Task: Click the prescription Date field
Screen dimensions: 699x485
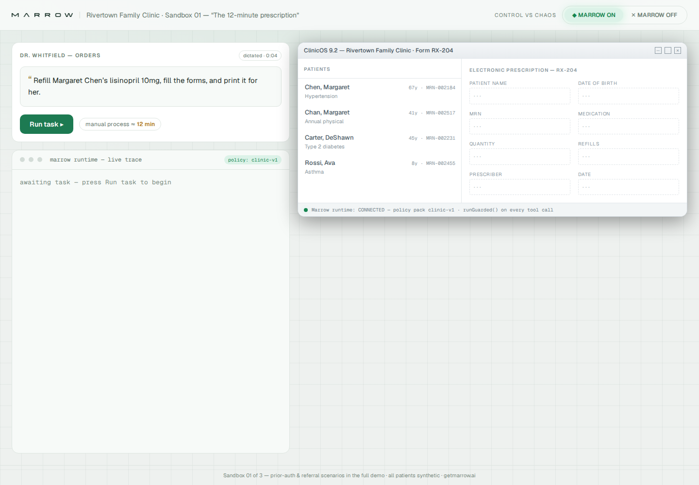Action: (x=629, y=187)
